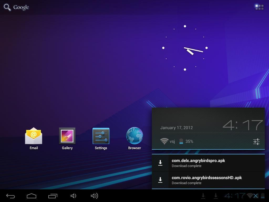Click the Google logo text
The image size is (269, 202).
(x=21, y=7)
